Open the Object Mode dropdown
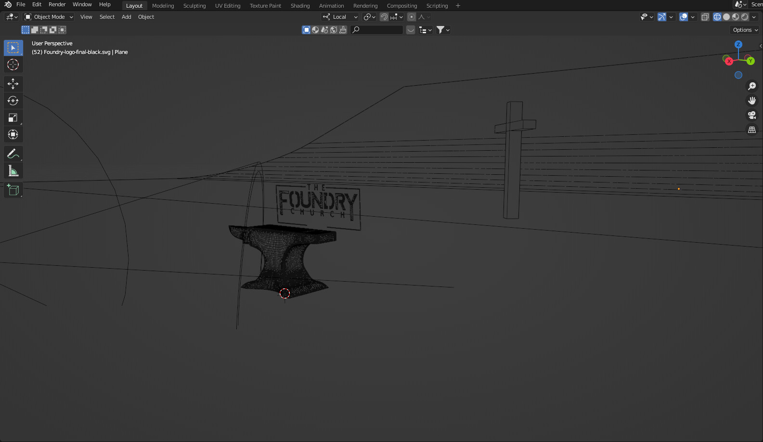Viewport: 763px width, 442px height. pos(49,17)
